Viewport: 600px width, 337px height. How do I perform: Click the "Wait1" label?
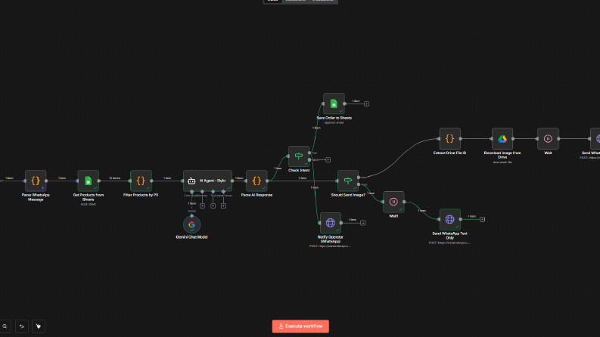[x=393, y=216]
